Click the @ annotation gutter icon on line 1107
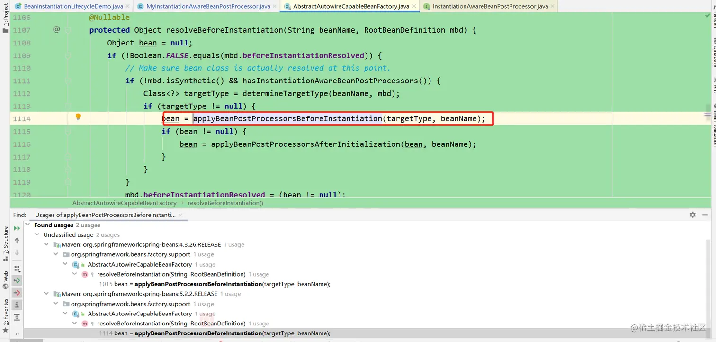The height and width of the screenshot is (342, 716). point(56,29)
